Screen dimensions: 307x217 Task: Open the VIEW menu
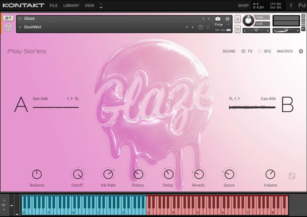(89, 6)
